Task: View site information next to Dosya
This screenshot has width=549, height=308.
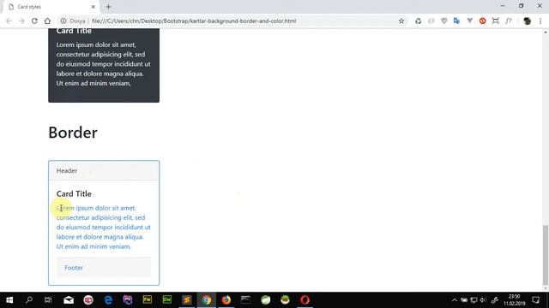Action: tap(63, 21)
